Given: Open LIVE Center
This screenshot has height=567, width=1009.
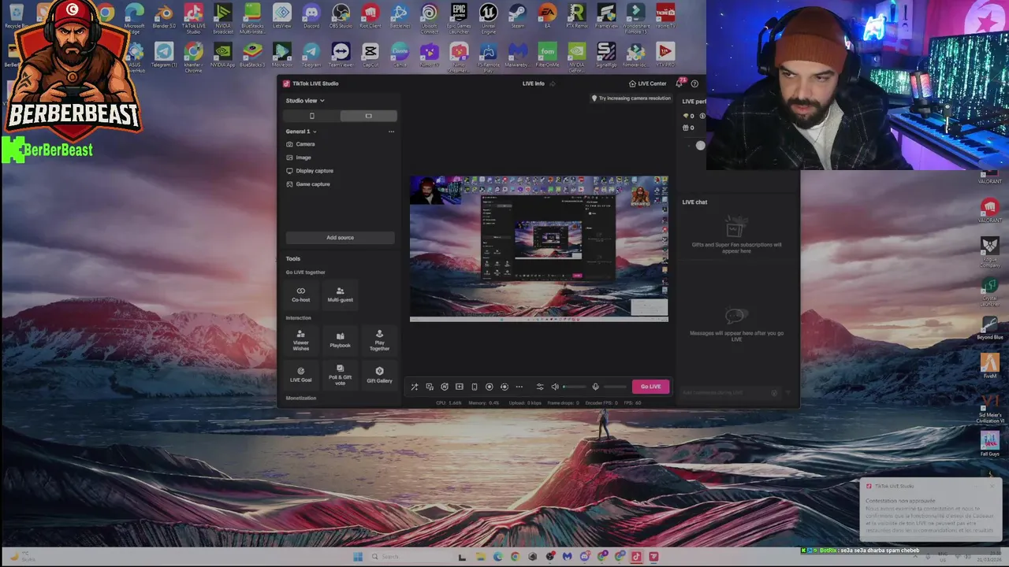Looking at the screenshot, I should [647, 83].
